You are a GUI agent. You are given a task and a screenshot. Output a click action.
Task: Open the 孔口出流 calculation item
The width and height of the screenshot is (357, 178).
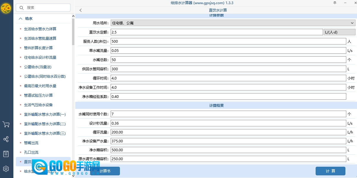[31, 152]
